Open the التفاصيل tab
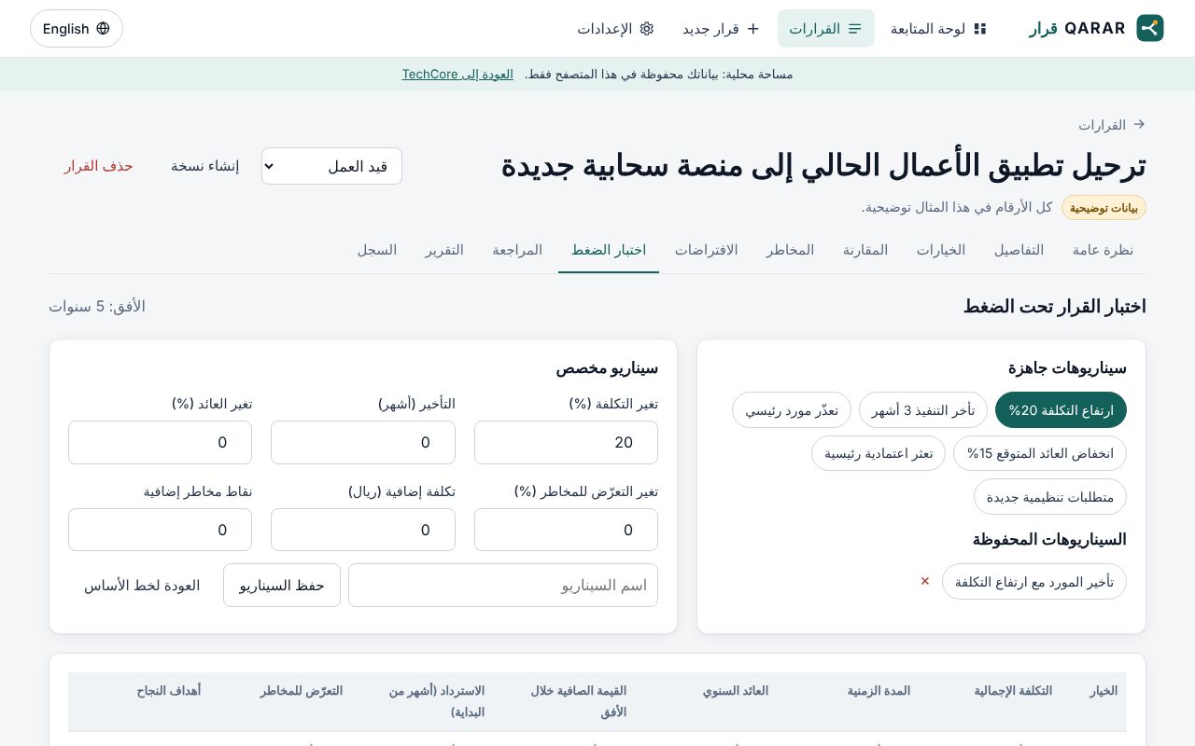1195x746 pixels. 1019,250
